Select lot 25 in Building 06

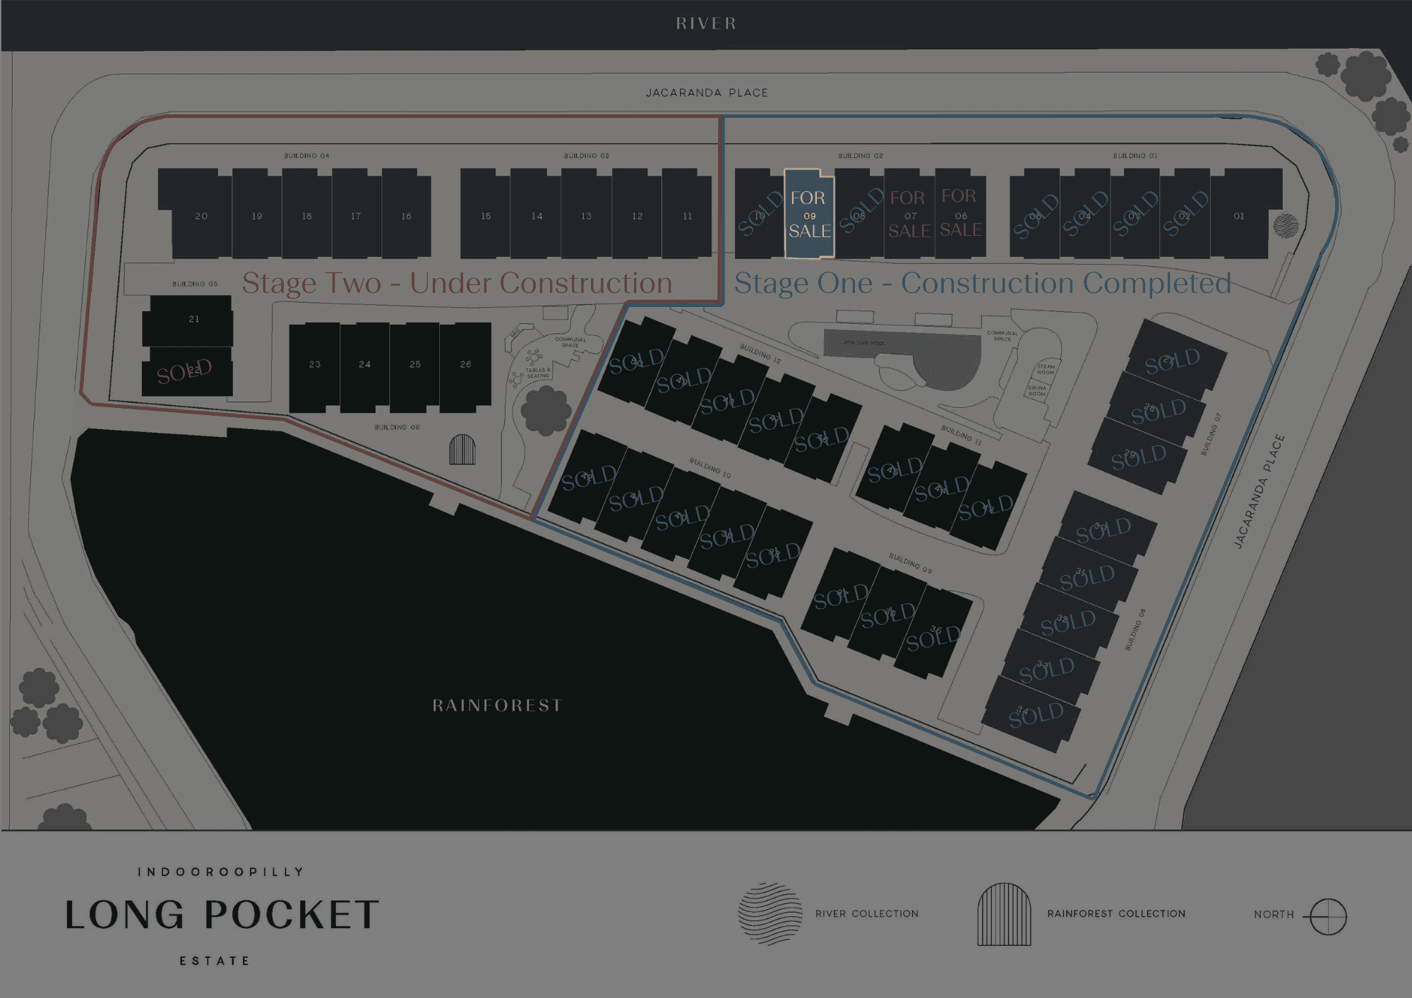click(x=415, y=367)
